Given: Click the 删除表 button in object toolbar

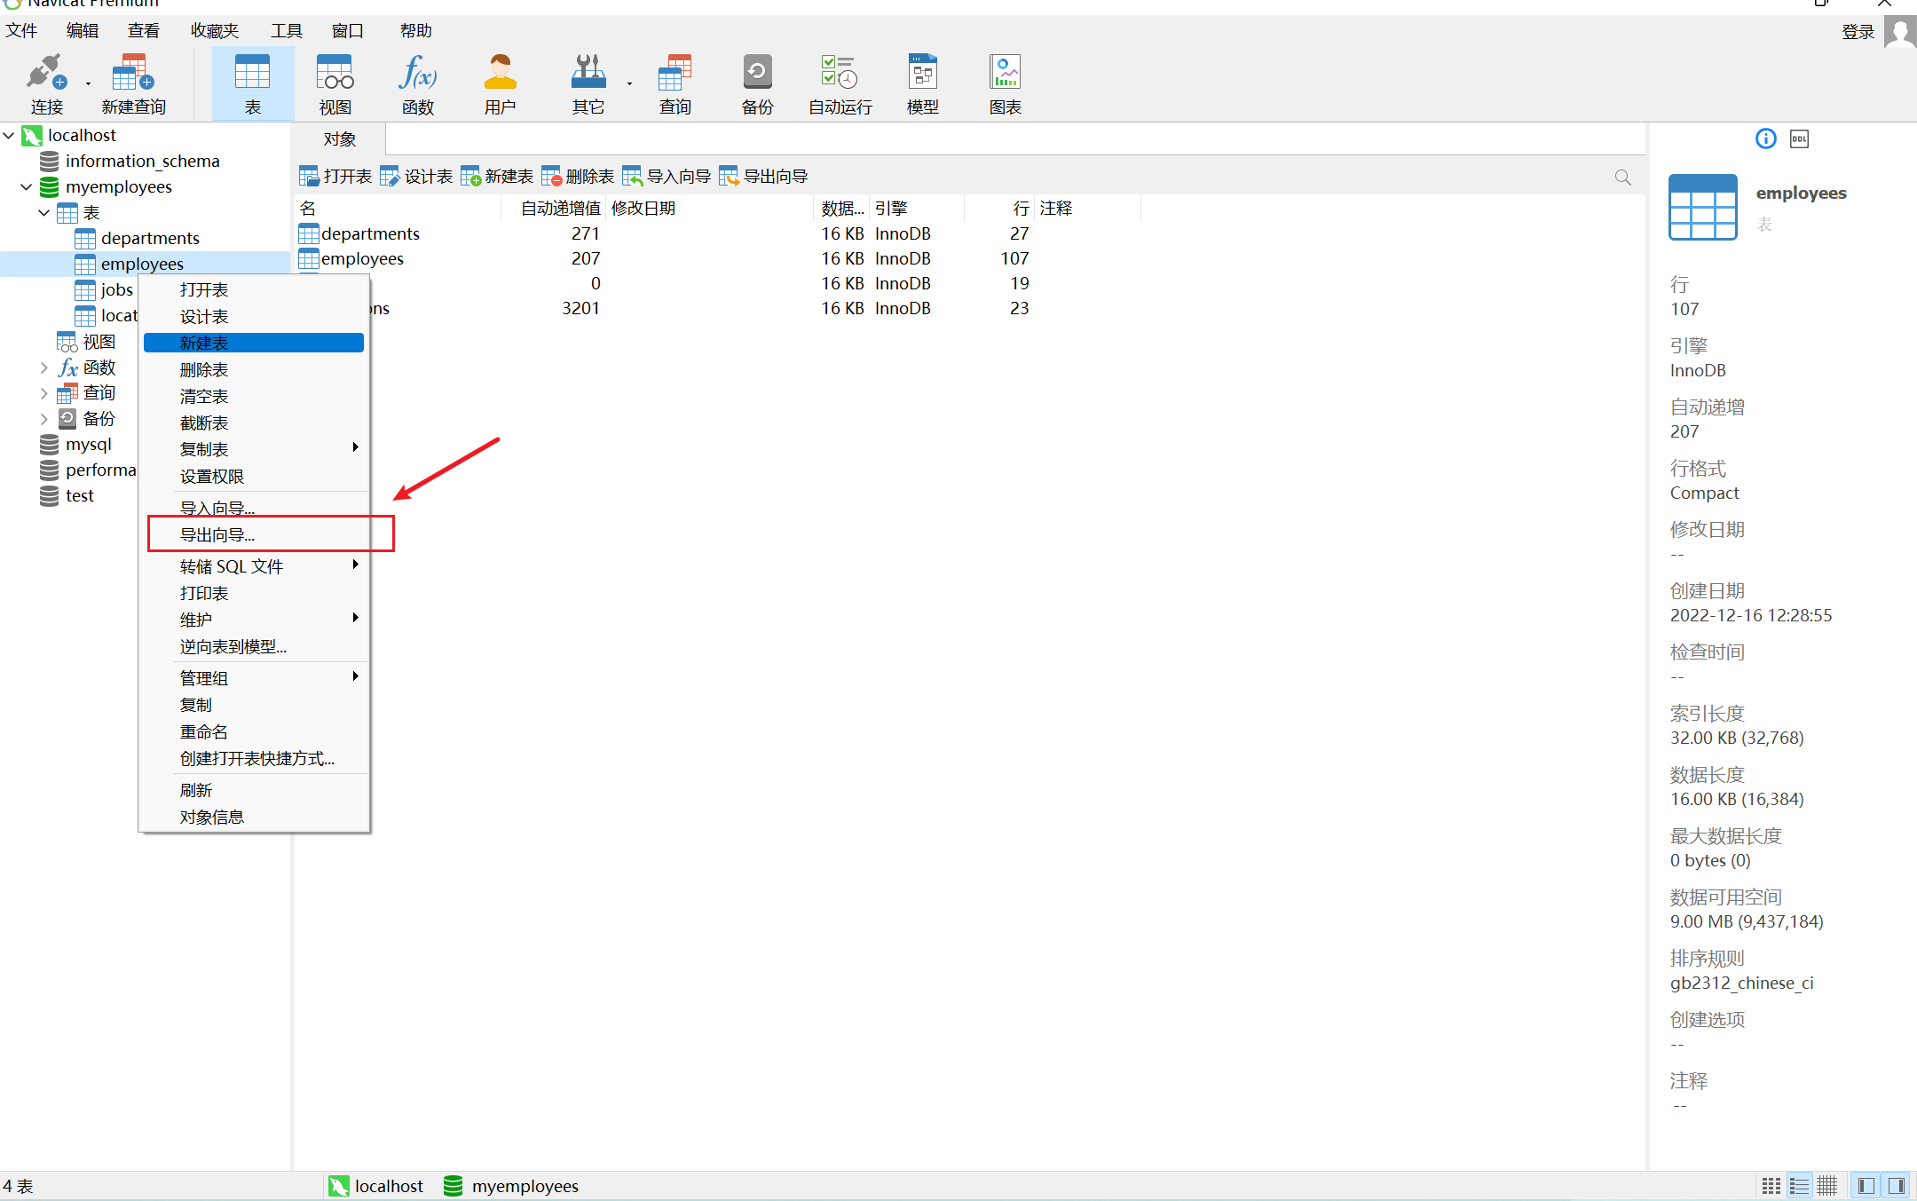Looking at the screenshot, I should (579, 177).
